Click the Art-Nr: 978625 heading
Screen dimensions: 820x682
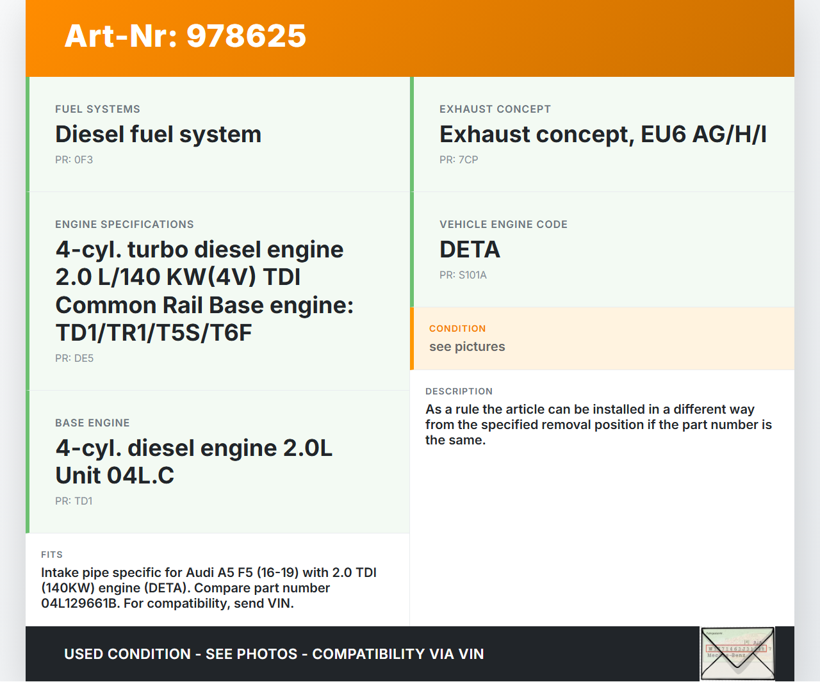[185, 36]
